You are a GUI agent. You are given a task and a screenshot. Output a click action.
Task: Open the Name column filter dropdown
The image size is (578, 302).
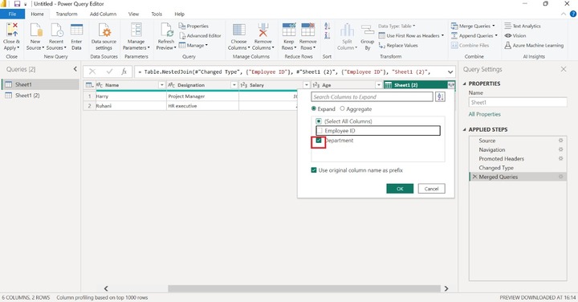point(161,85)
